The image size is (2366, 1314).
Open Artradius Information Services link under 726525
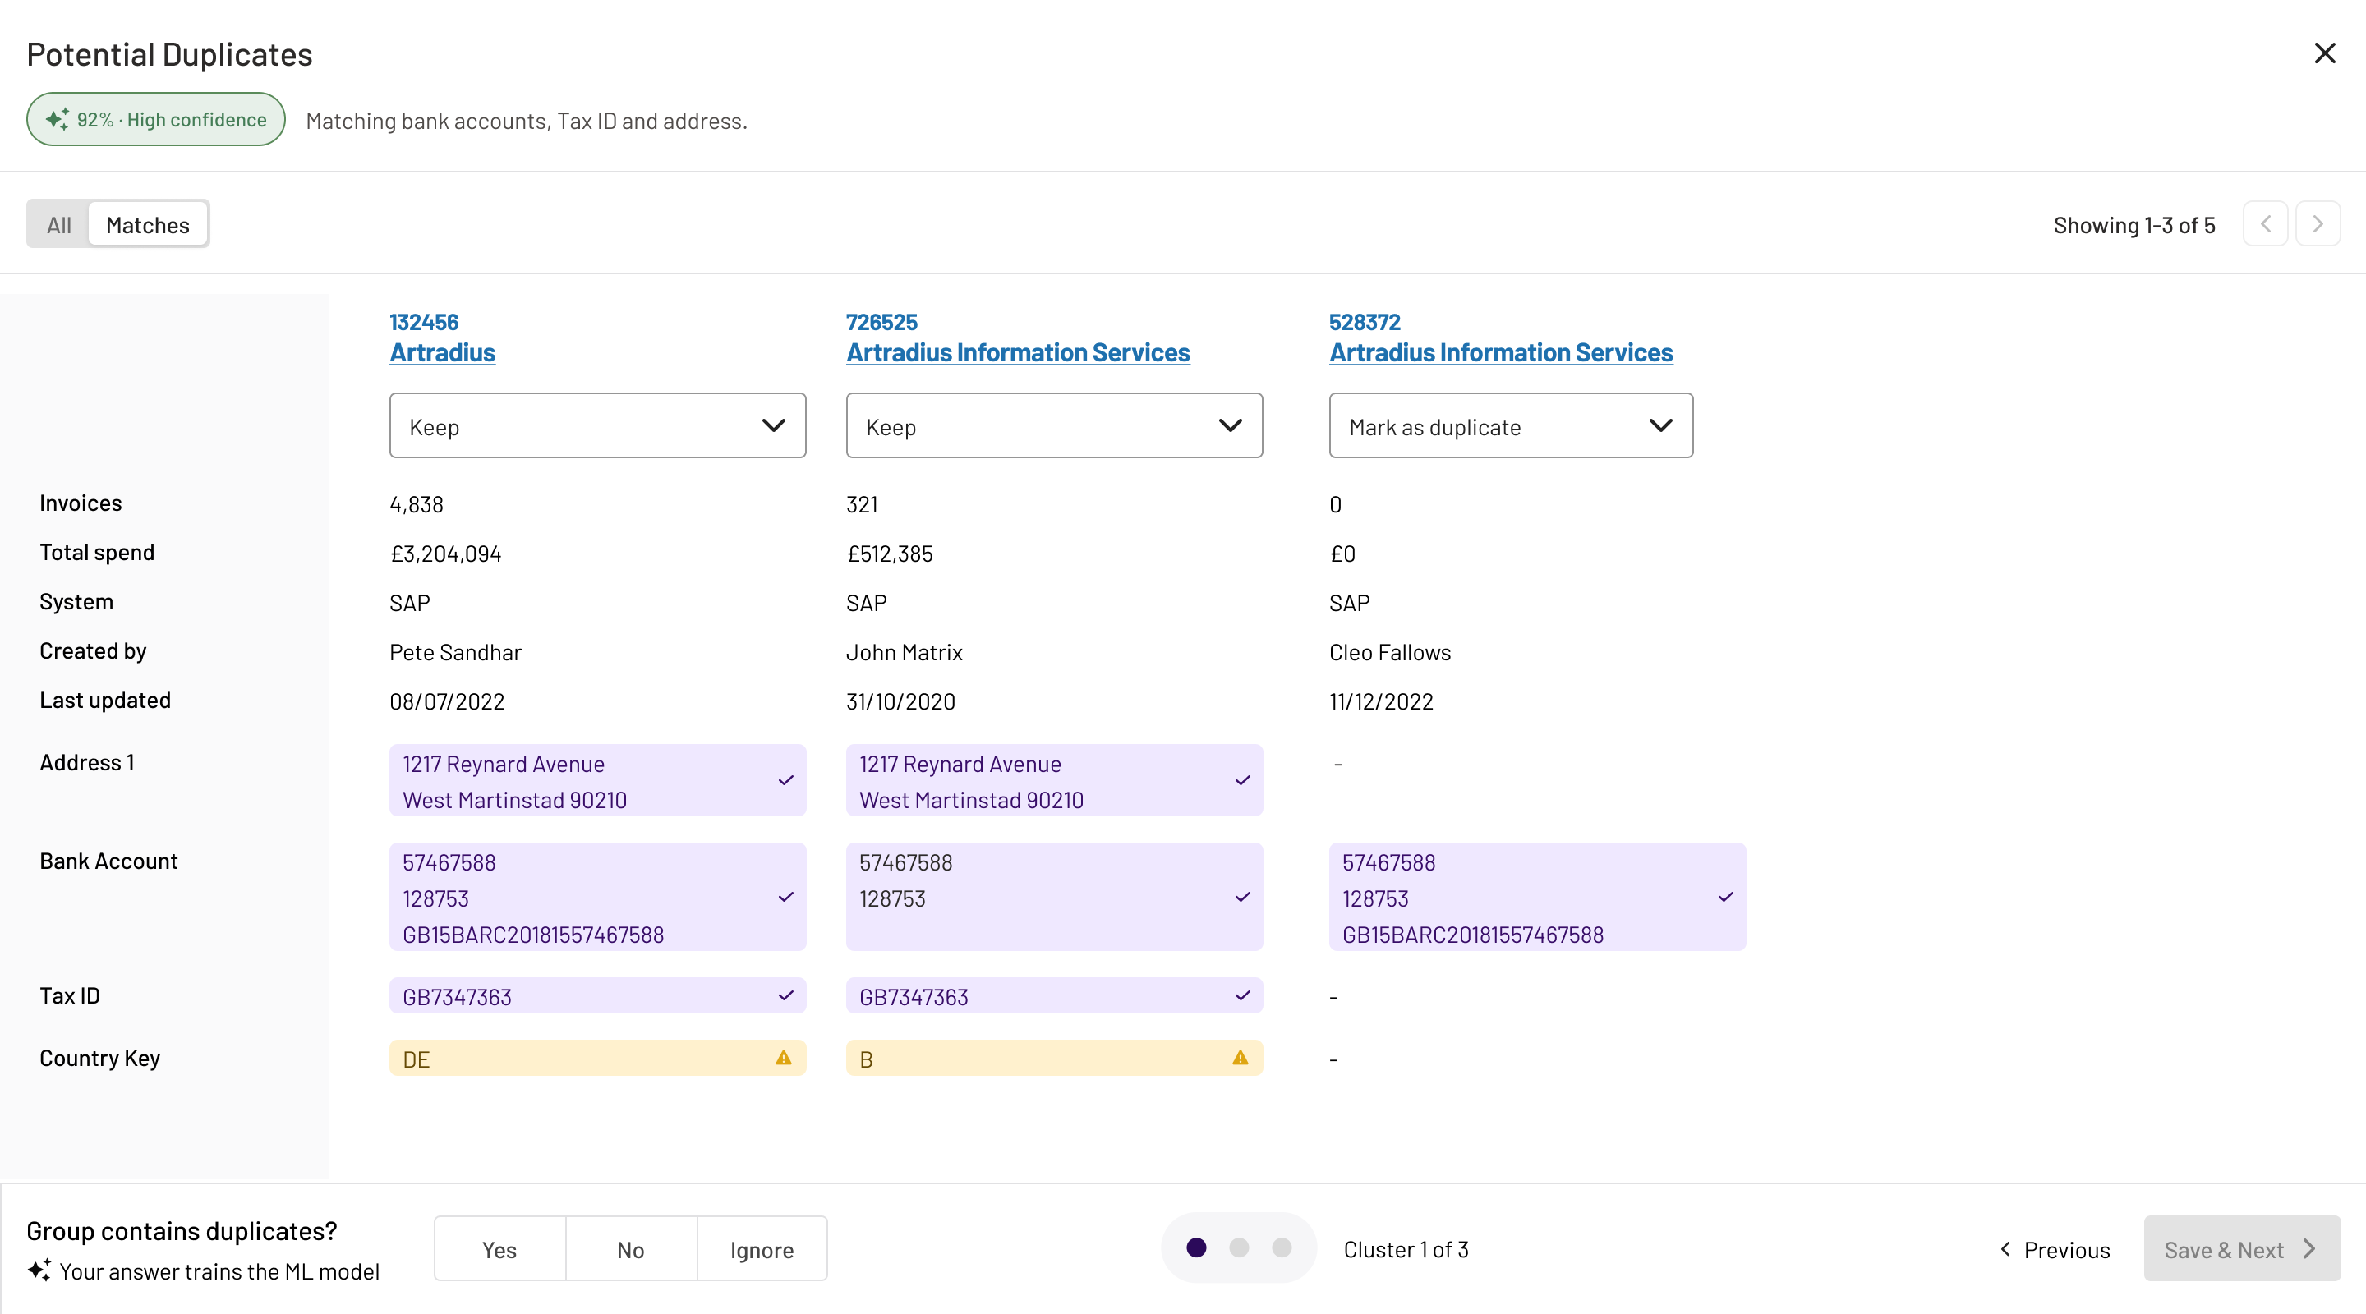[1018, 352]
